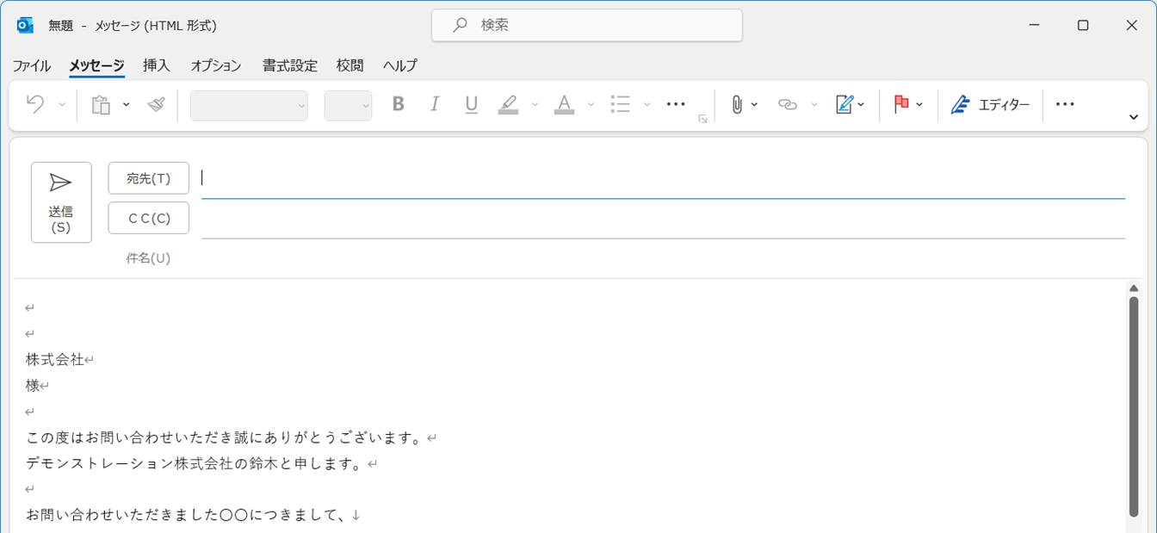Viewport: 1157px width, 533px height.
Task: Open the font size dropdown
Action: pos(348,105)
